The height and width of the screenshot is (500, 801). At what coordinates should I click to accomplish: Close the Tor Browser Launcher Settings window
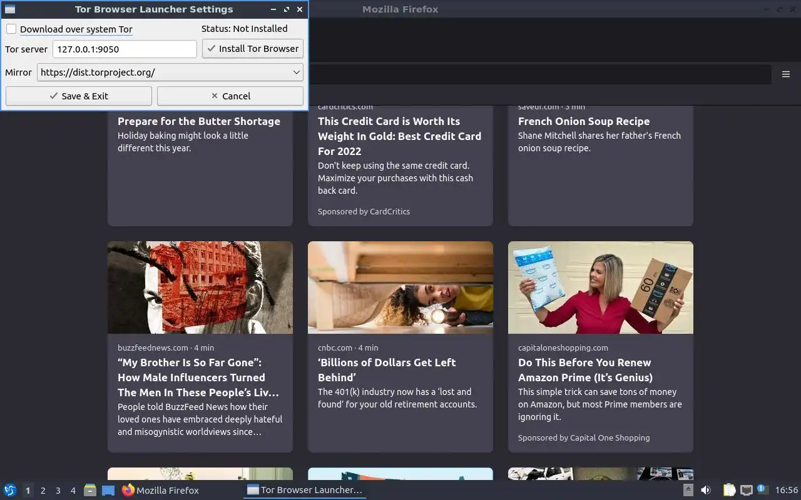coord(300,9)
